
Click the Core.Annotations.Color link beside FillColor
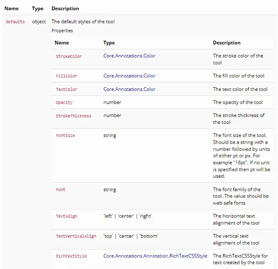coord(129,76)
